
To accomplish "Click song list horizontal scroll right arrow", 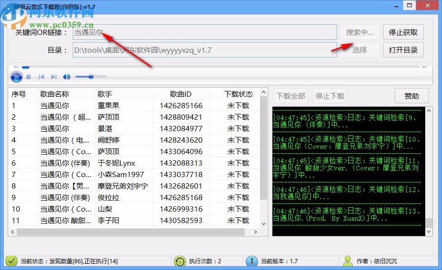I will [255, 232].
